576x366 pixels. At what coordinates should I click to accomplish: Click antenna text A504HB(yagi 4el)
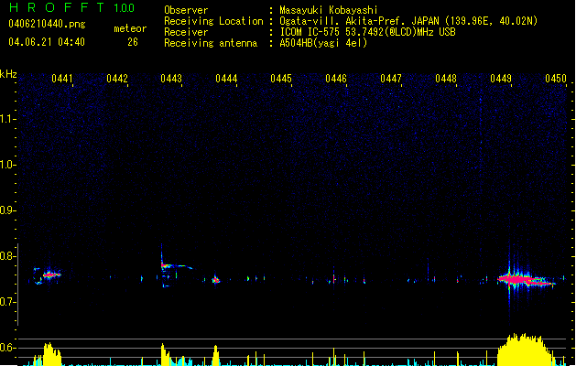point(323,43)
